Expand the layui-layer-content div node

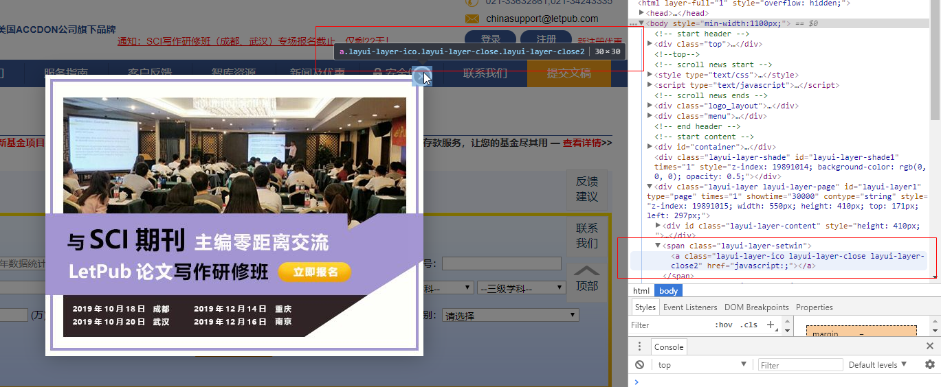pos(658,226)
